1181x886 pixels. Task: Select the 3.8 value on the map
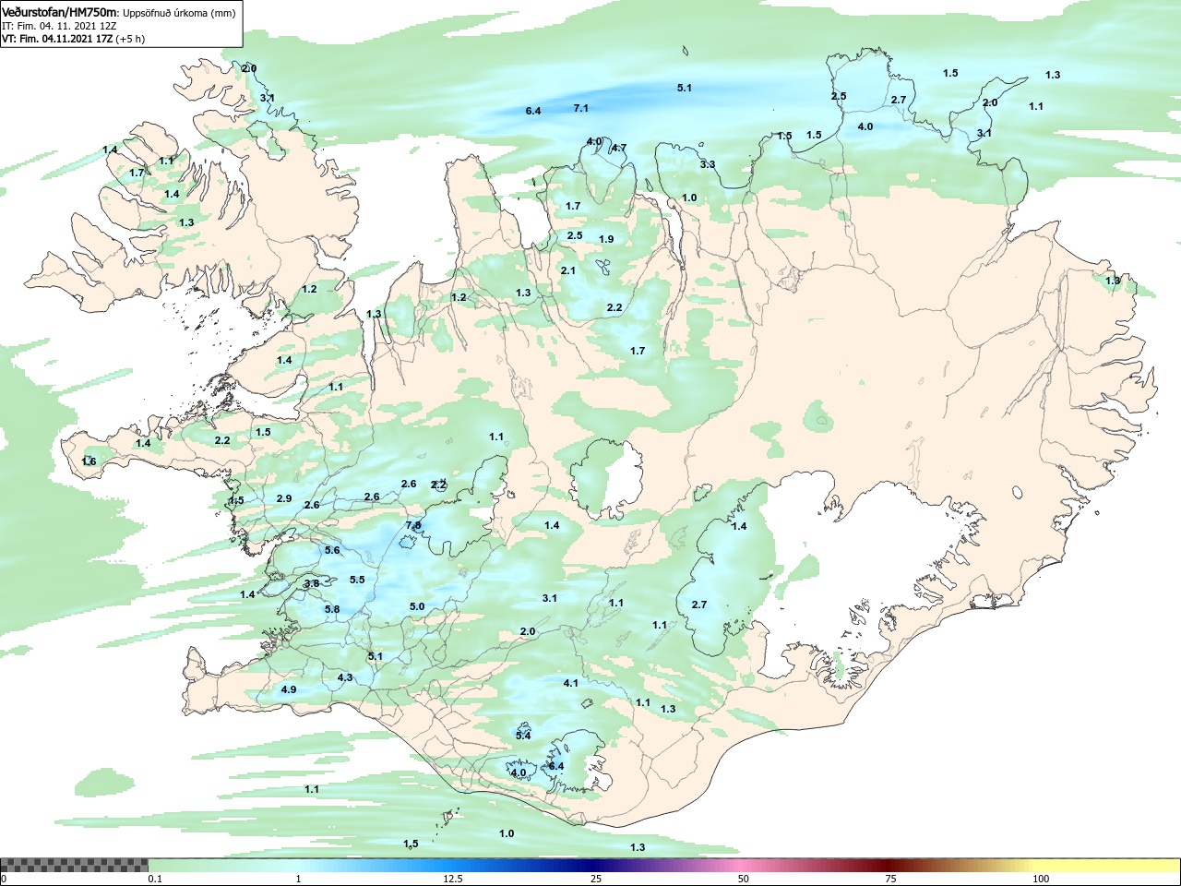[x=312, y=583]
